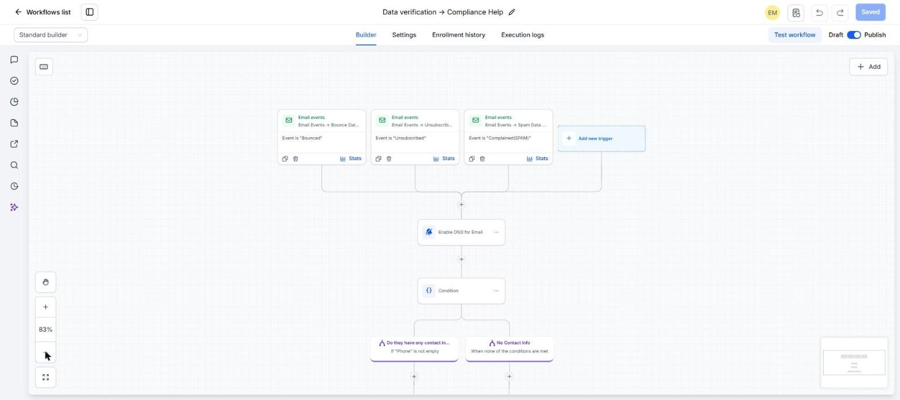Viewport: 900px width, 400px height.
Task: Select the hand pan tool
Action: tap(45, 282)
